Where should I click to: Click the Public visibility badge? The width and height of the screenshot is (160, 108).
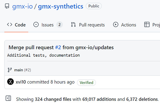click(94, 6)
